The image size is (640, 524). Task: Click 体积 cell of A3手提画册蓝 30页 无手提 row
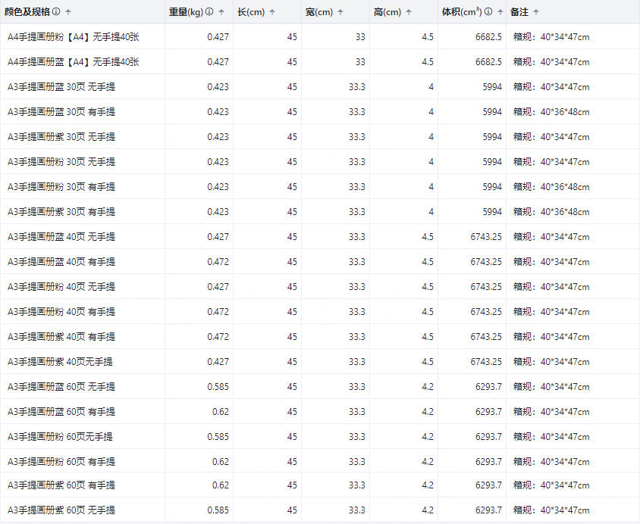[492, 87]
